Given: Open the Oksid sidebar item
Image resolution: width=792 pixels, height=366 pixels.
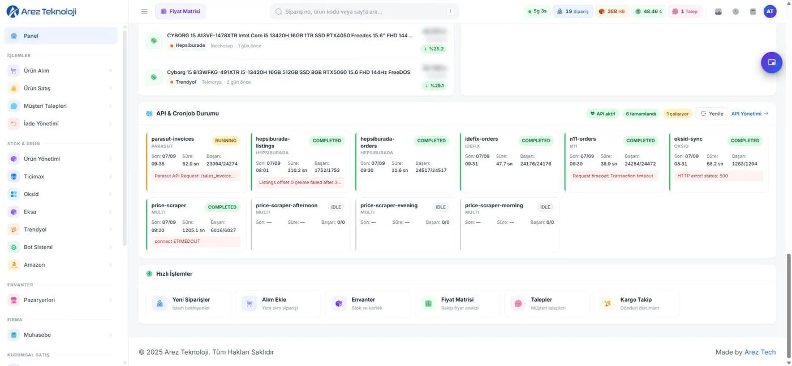Looking at the screenshot, I should coord(61,194).
